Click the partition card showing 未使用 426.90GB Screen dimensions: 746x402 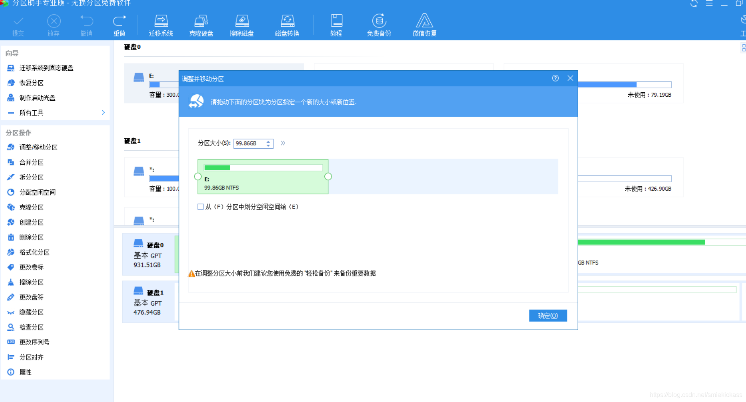click(631, 177)
